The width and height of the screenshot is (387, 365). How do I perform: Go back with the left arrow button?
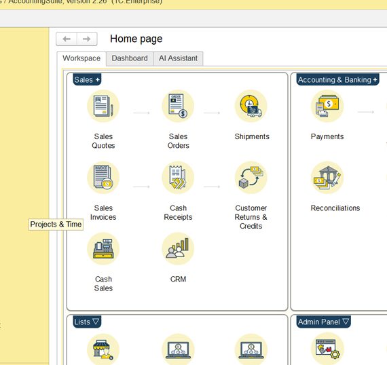(x=67, y=39)
